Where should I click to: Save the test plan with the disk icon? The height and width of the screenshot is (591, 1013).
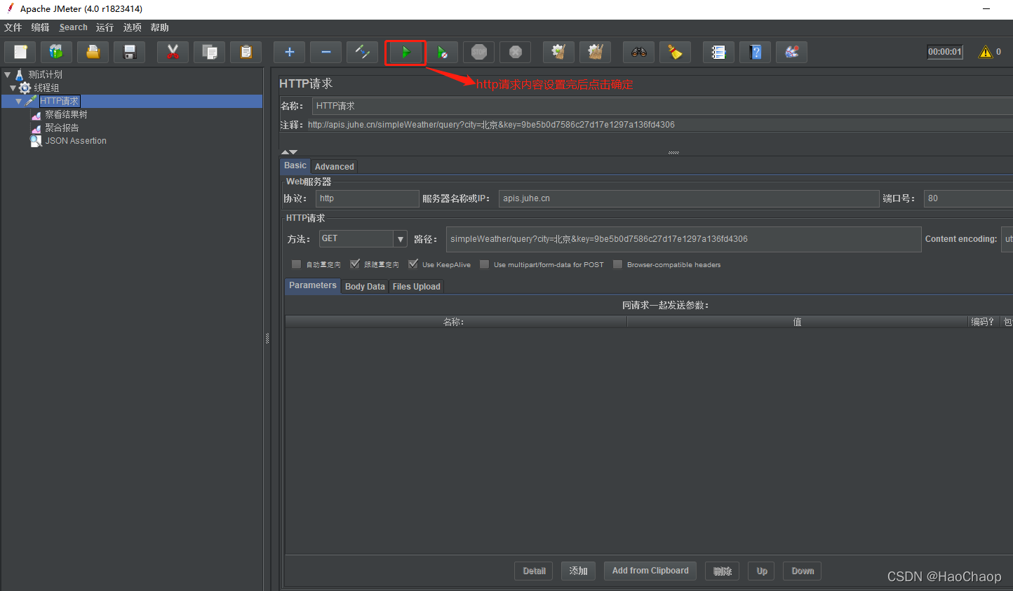click(129, 52)
